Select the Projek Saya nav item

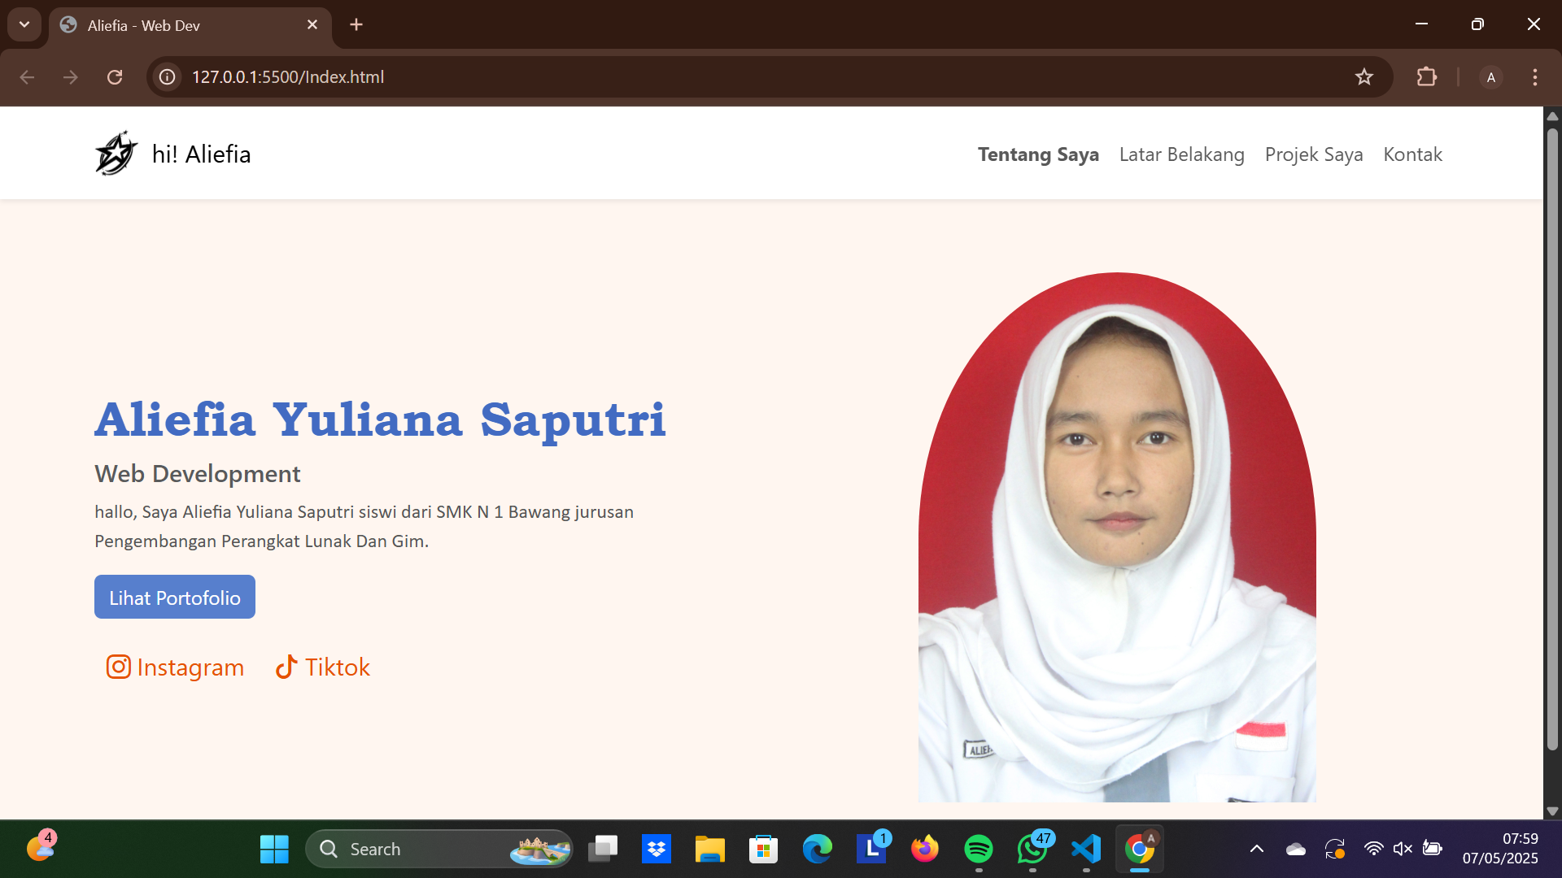click(x=1314, y=154)
